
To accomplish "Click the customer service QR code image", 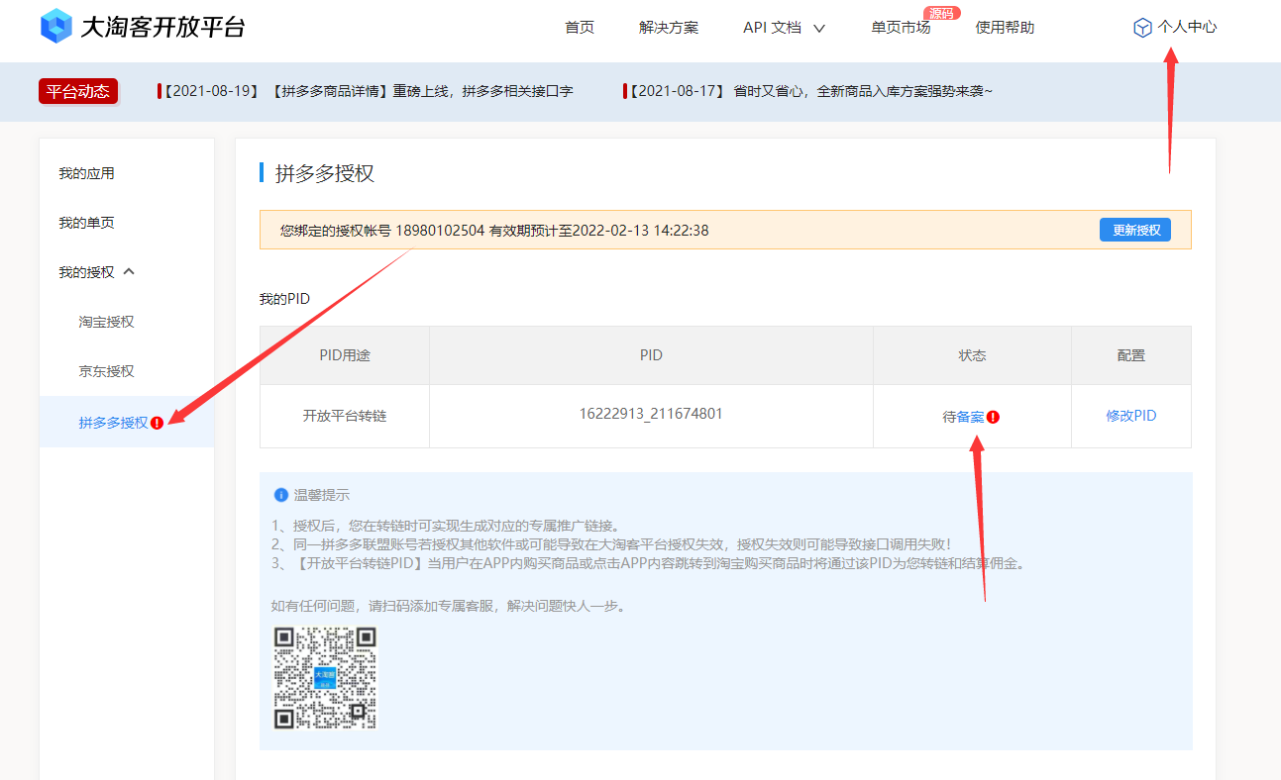I will [325, 678].
